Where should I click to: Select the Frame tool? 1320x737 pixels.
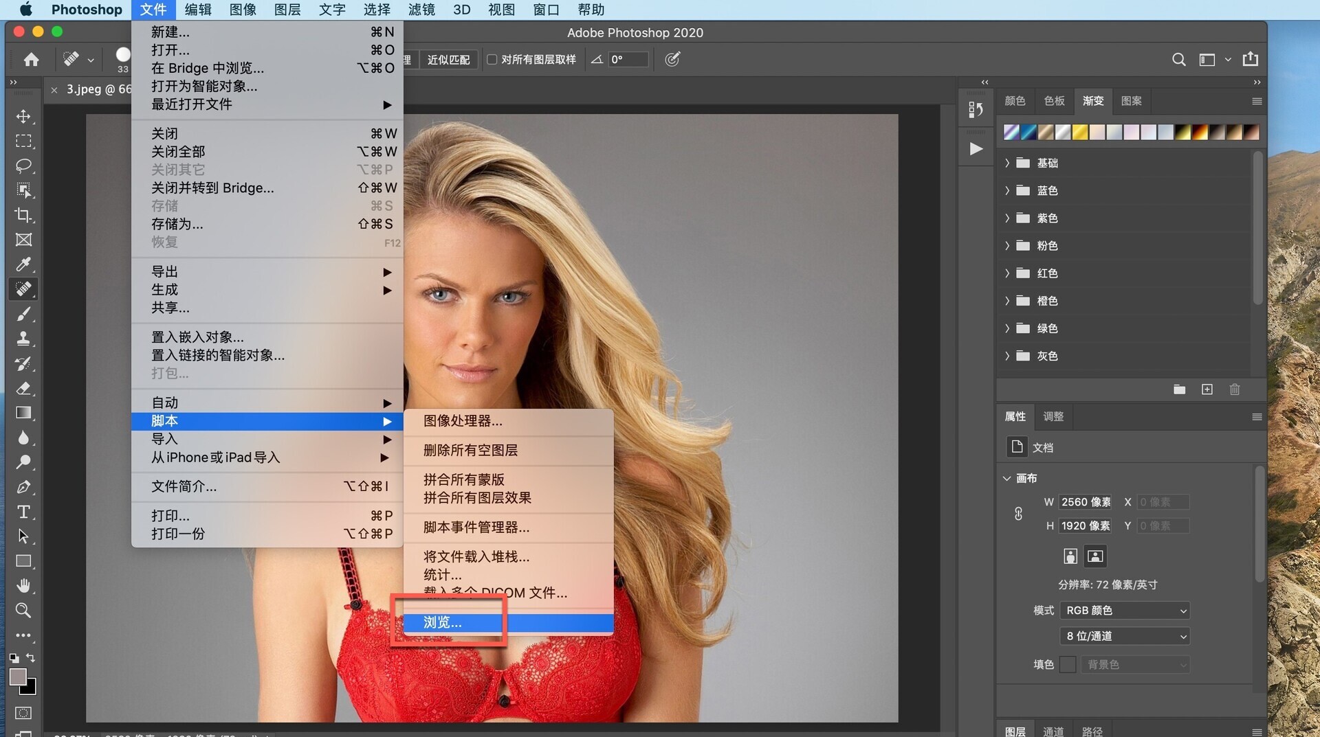(x=23, y=240)
